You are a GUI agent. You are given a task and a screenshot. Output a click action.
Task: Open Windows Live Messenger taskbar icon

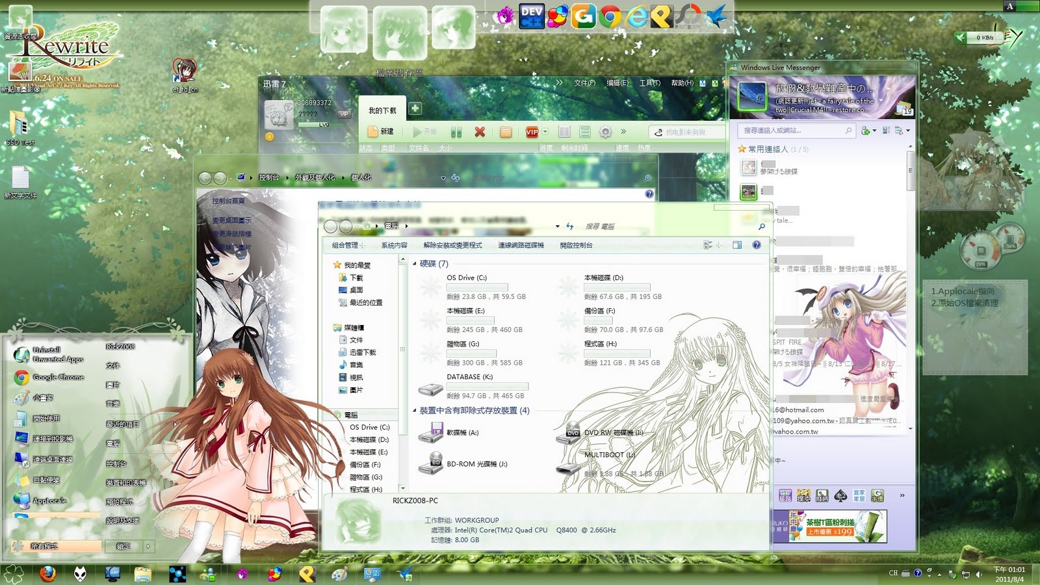(209, 574)
